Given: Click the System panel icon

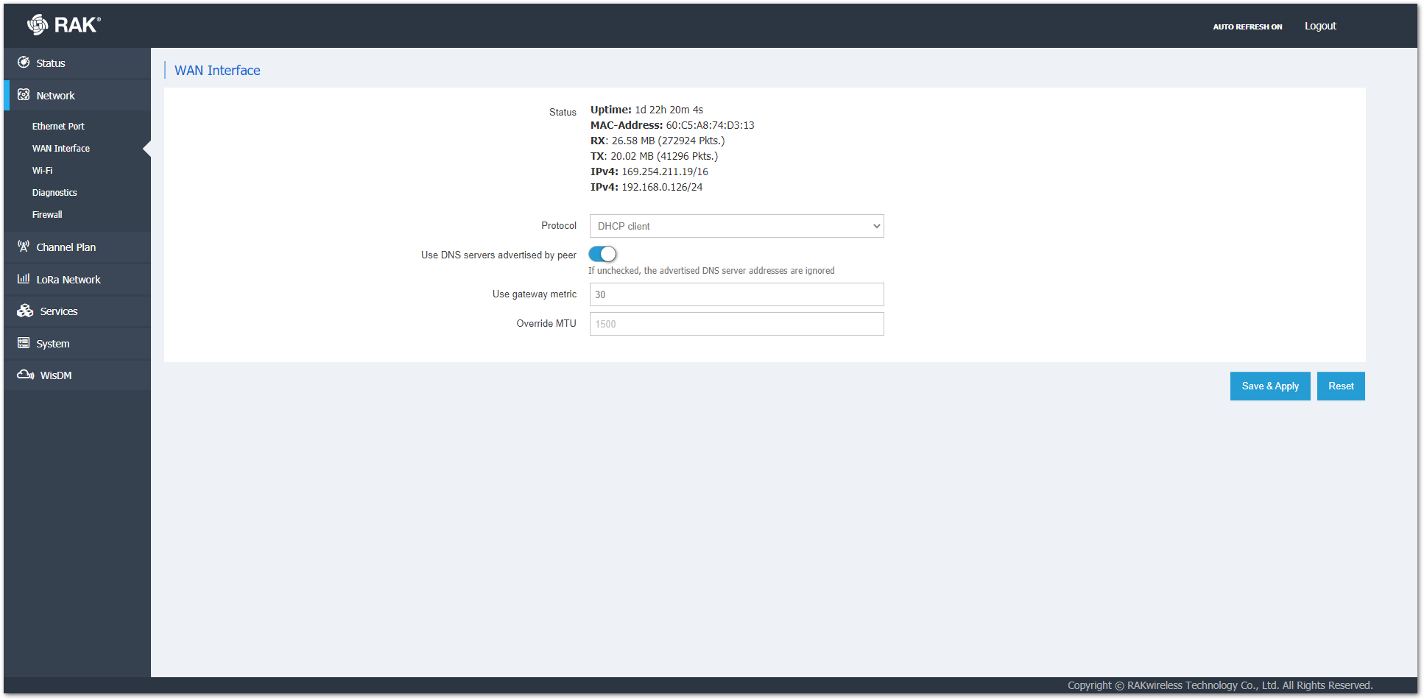Looking at the screenshot, I should (24, 343).
